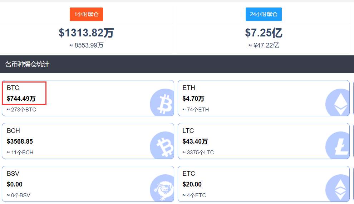Click the ETC coin label
Image resolution: width=354 pixels, height=204 pixels.
tap(189, 174)
